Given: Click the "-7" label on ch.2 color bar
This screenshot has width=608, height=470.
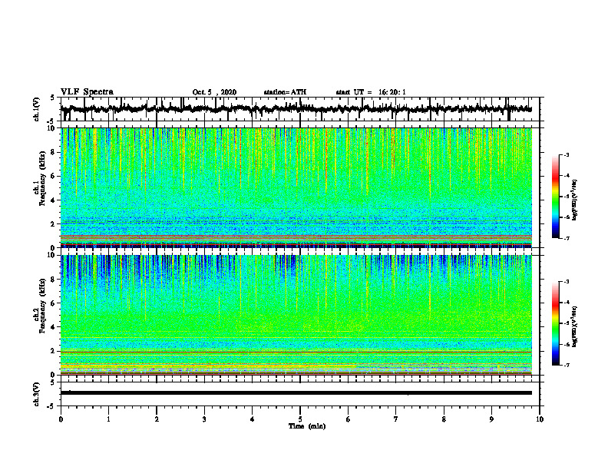Looking at the screenshot, I should (x=567, y=366).
